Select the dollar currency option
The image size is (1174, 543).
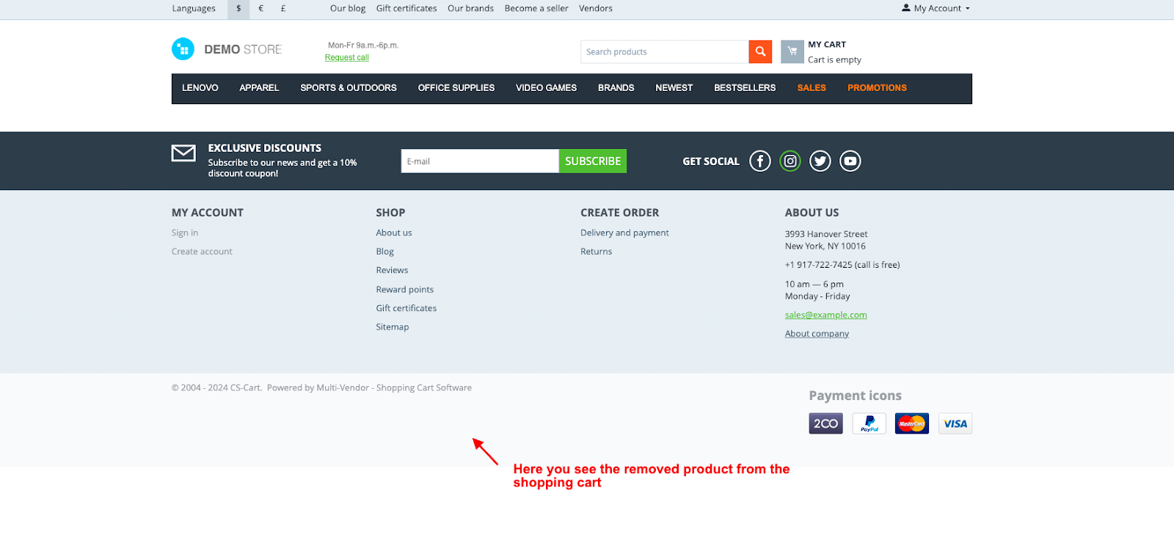238,9
